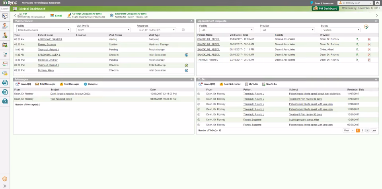The height and width of the screenshot is (189, 382).
Task: Open the calendar scheduler sidebar icon
Action: pos(5,45)
